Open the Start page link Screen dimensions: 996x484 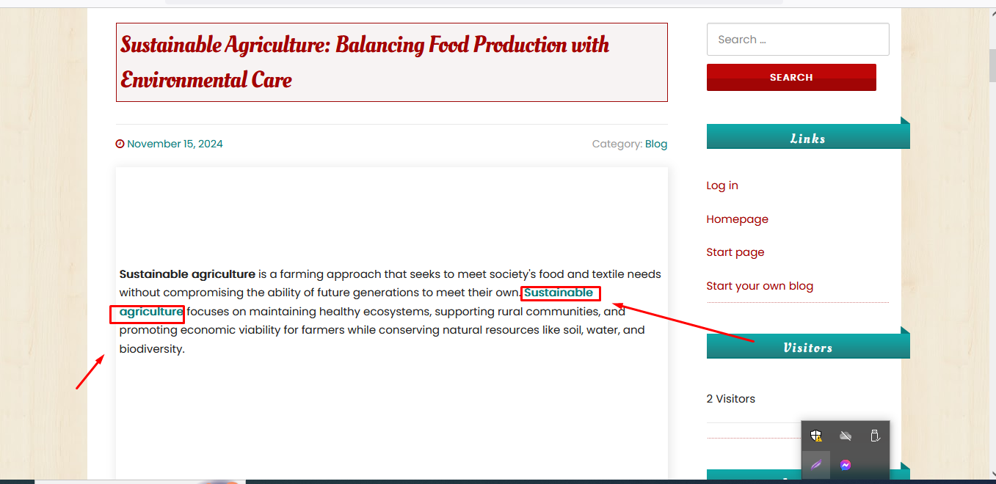click(x=735, y=252)
